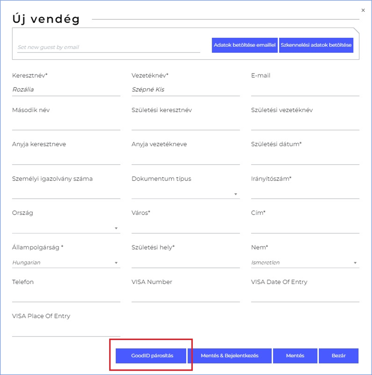Open the Dokumentum típus dropdown

click(185, 194)
